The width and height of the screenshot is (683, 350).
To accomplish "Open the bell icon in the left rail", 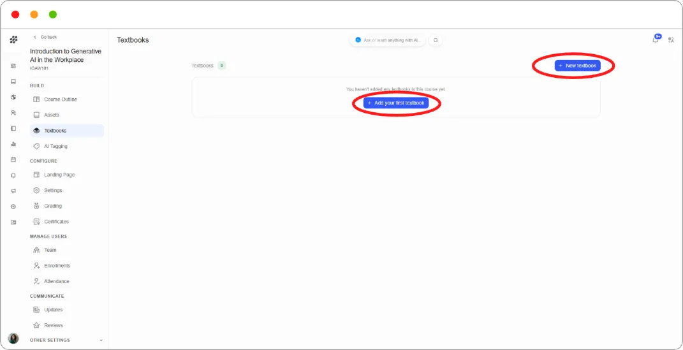I will point(13,175).
